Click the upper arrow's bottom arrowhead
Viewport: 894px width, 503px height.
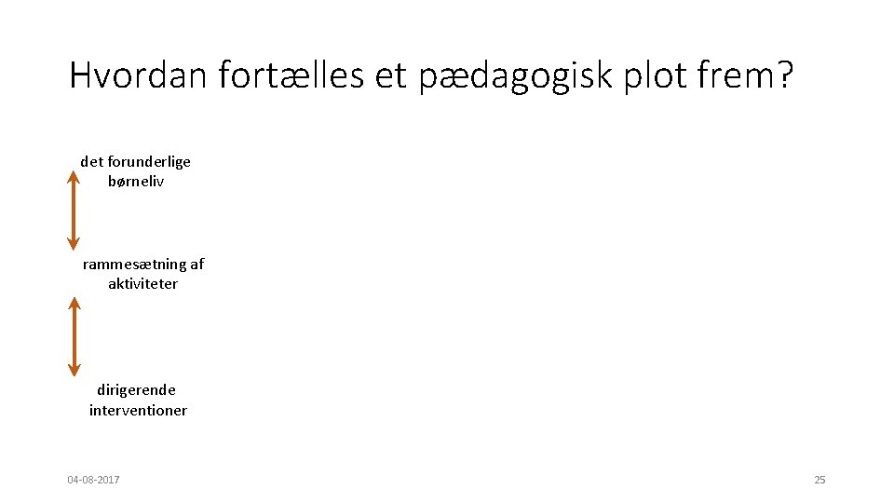point(74,244)
